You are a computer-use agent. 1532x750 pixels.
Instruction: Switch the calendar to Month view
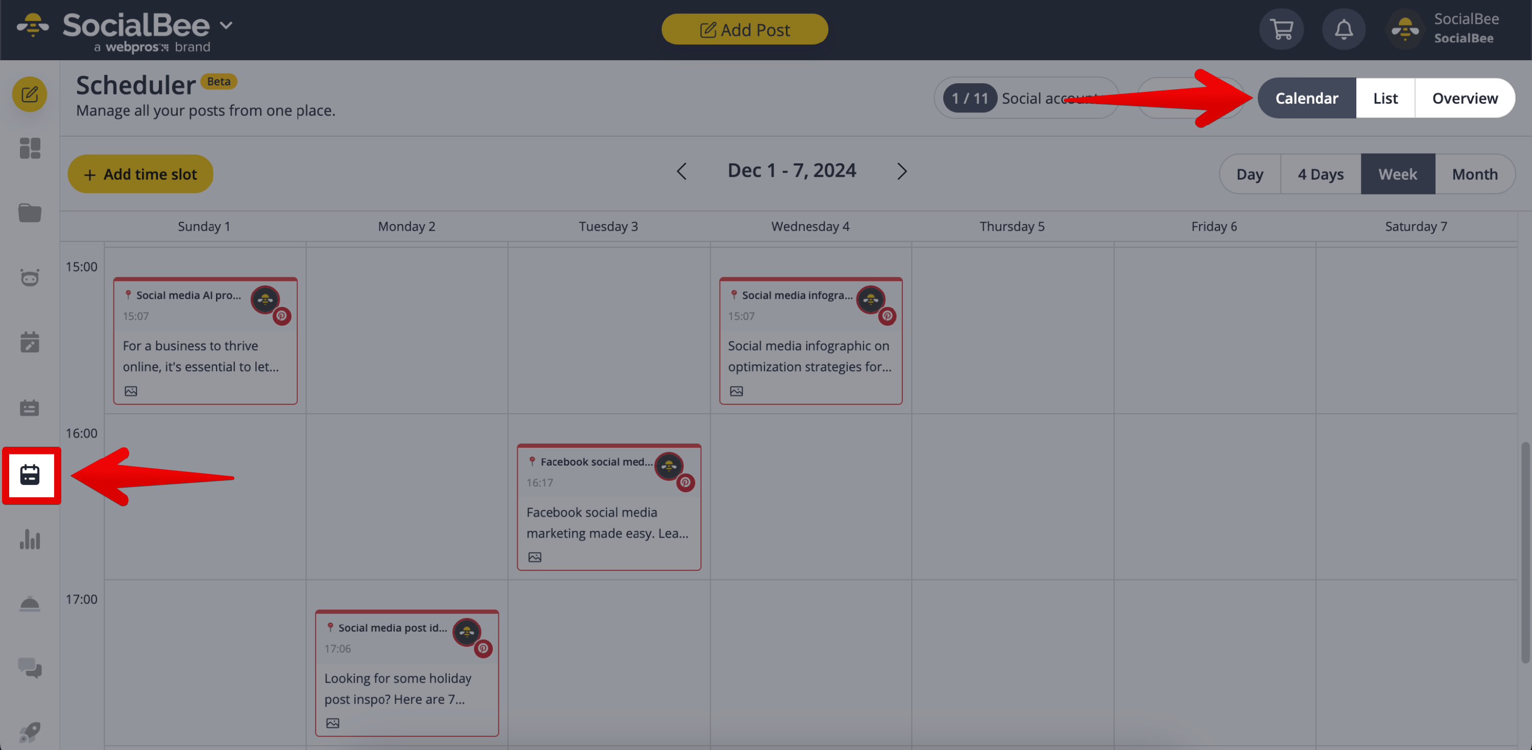[x=1474, y=174]
